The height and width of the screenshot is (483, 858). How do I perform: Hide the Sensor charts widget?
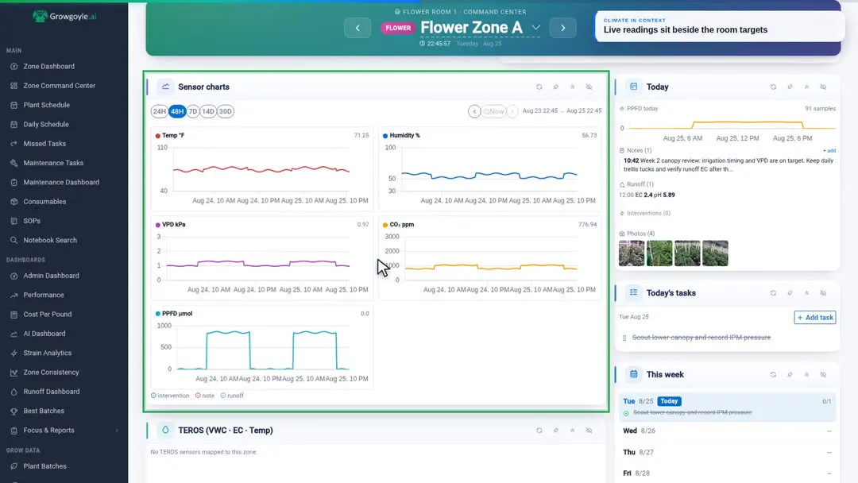589,87
